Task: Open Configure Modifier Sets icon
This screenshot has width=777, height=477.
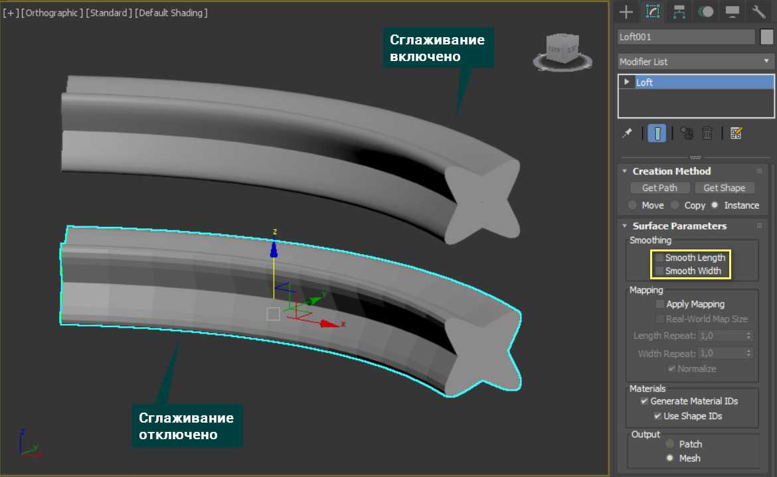Action: (x=735, y=133)
